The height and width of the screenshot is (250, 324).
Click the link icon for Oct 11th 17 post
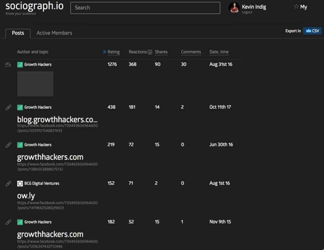[8, 107]
